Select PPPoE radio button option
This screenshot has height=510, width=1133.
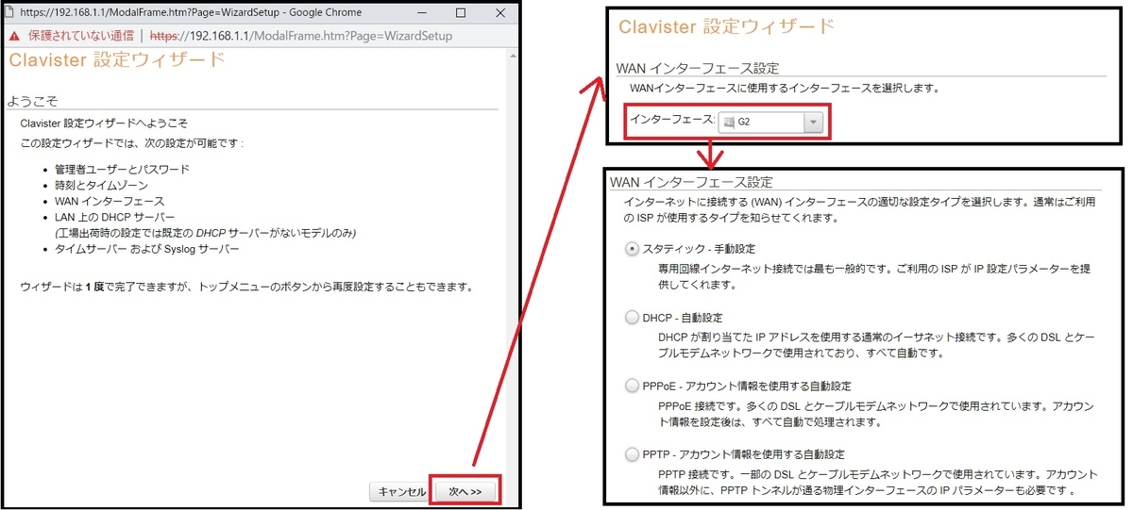coord(633,387)
